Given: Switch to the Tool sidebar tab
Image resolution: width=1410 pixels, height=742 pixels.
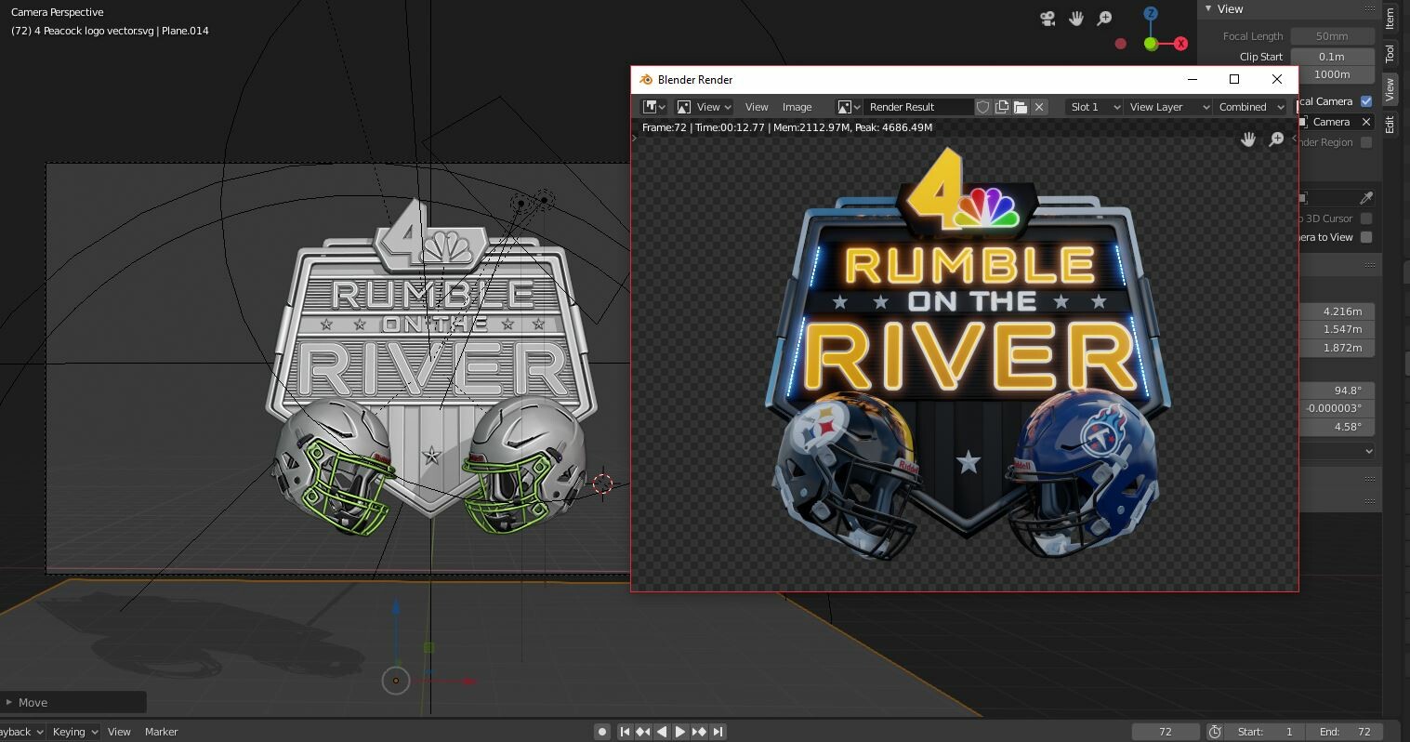Looking at the screenshot, I should pos(1390,54).
